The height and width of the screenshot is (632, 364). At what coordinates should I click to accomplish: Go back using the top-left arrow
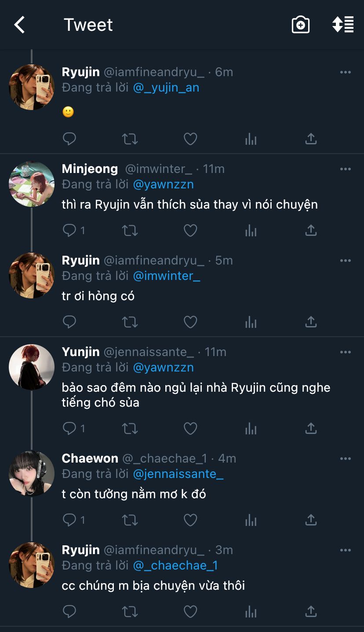click(20, 25)
